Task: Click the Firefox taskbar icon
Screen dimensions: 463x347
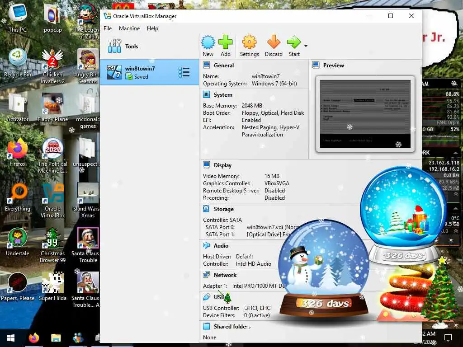Action: [x=33, y=338]
